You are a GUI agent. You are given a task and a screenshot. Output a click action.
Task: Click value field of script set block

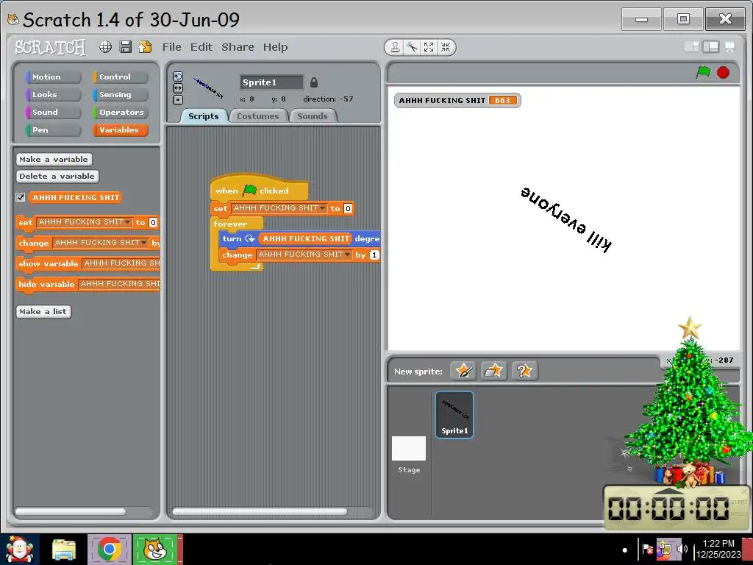point(348,208)
